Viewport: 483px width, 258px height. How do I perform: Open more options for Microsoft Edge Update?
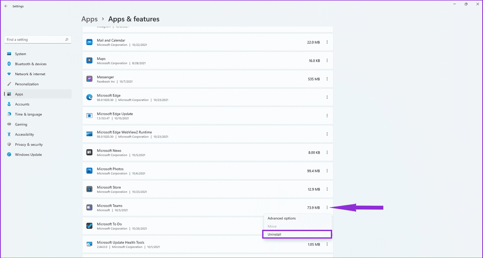point(327,116)
